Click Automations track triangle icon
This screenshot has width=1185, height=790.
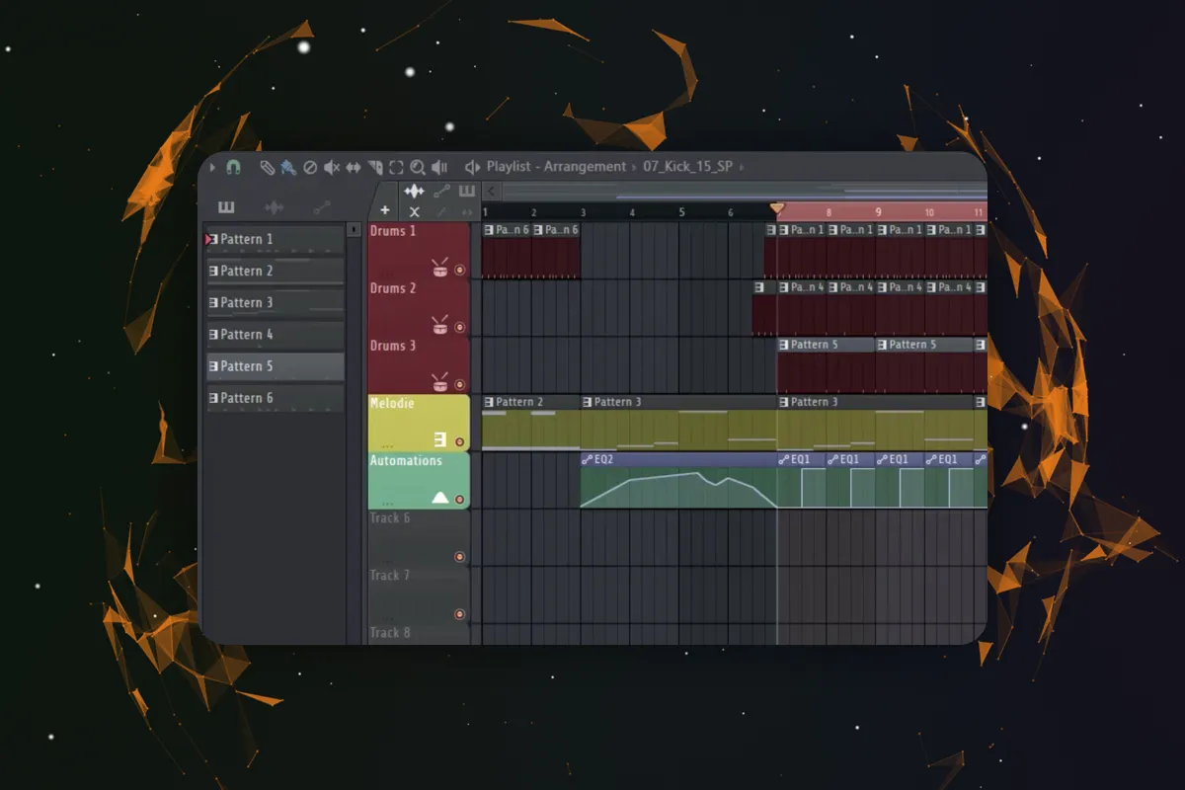(x=440, y=498)
